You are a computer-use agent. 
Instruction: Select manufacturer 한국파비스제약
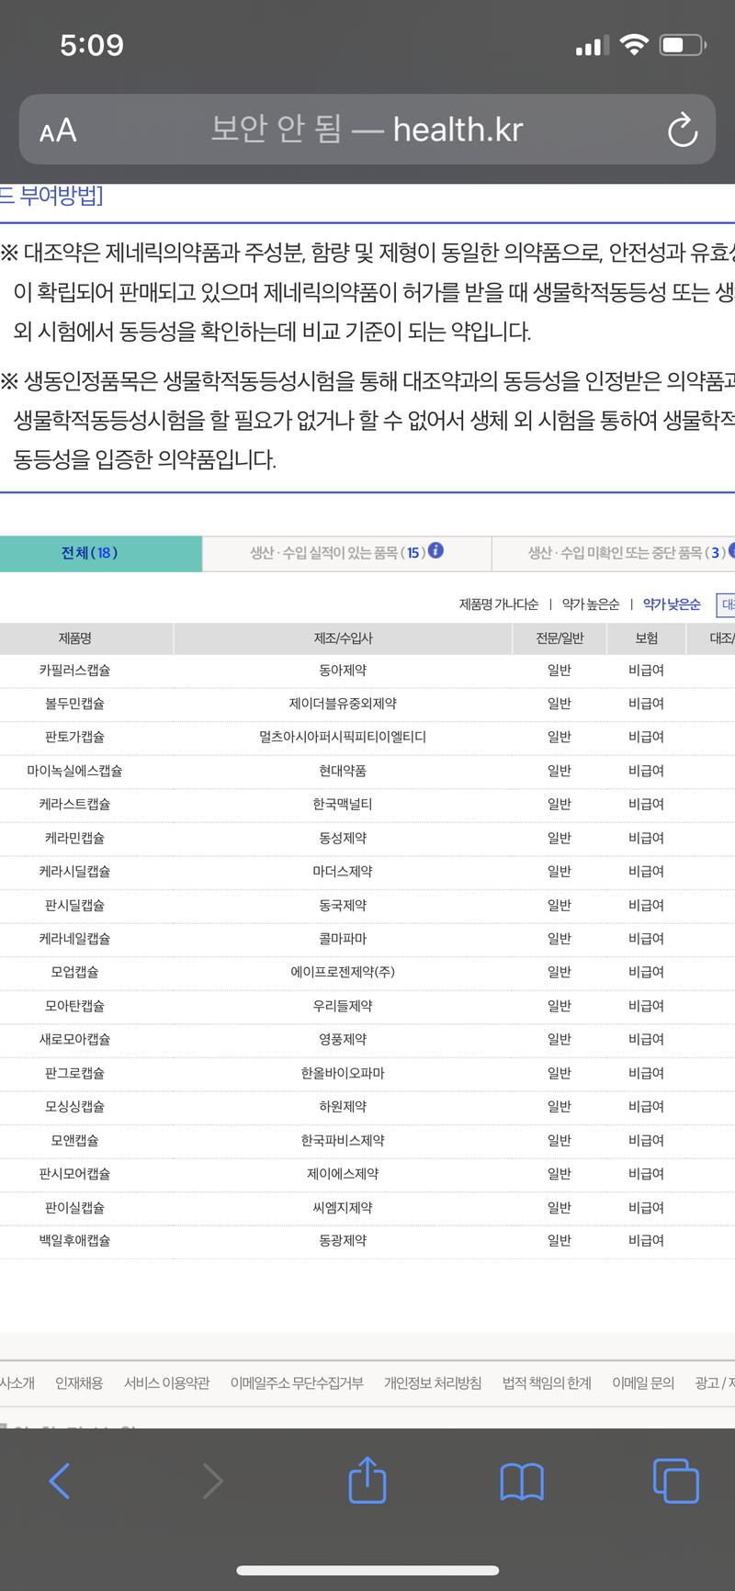click(x=343, y=1141)
